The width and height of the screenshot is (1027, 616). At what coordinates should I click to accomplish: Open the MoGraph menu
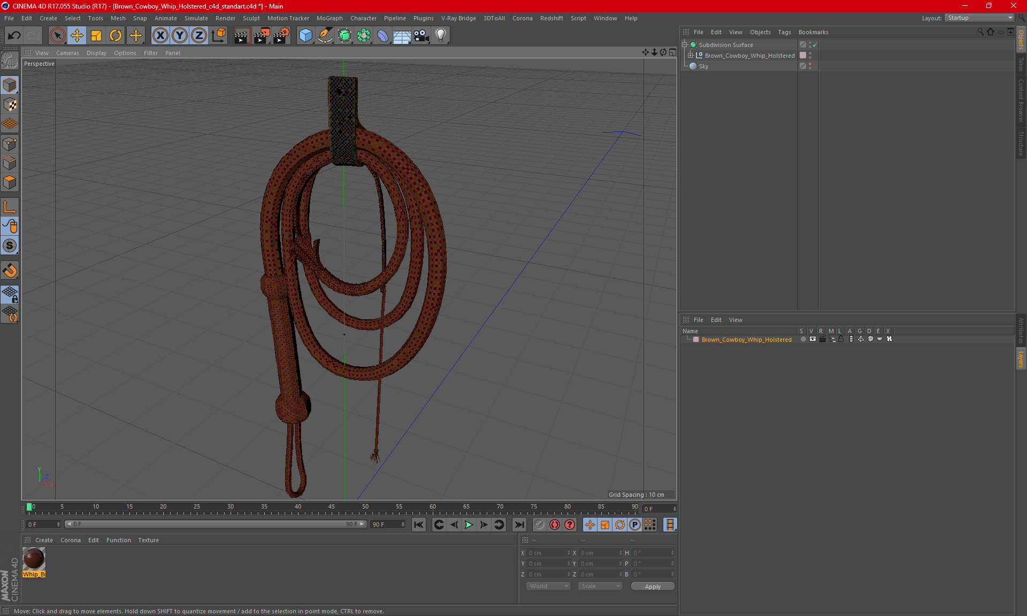pyautogui.click(x=329, y=18)
